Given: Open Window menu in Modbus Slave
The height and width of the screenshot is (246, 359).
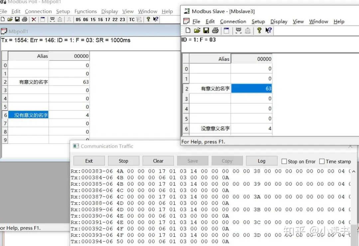Looking at the screenshot, I should 318,22.
